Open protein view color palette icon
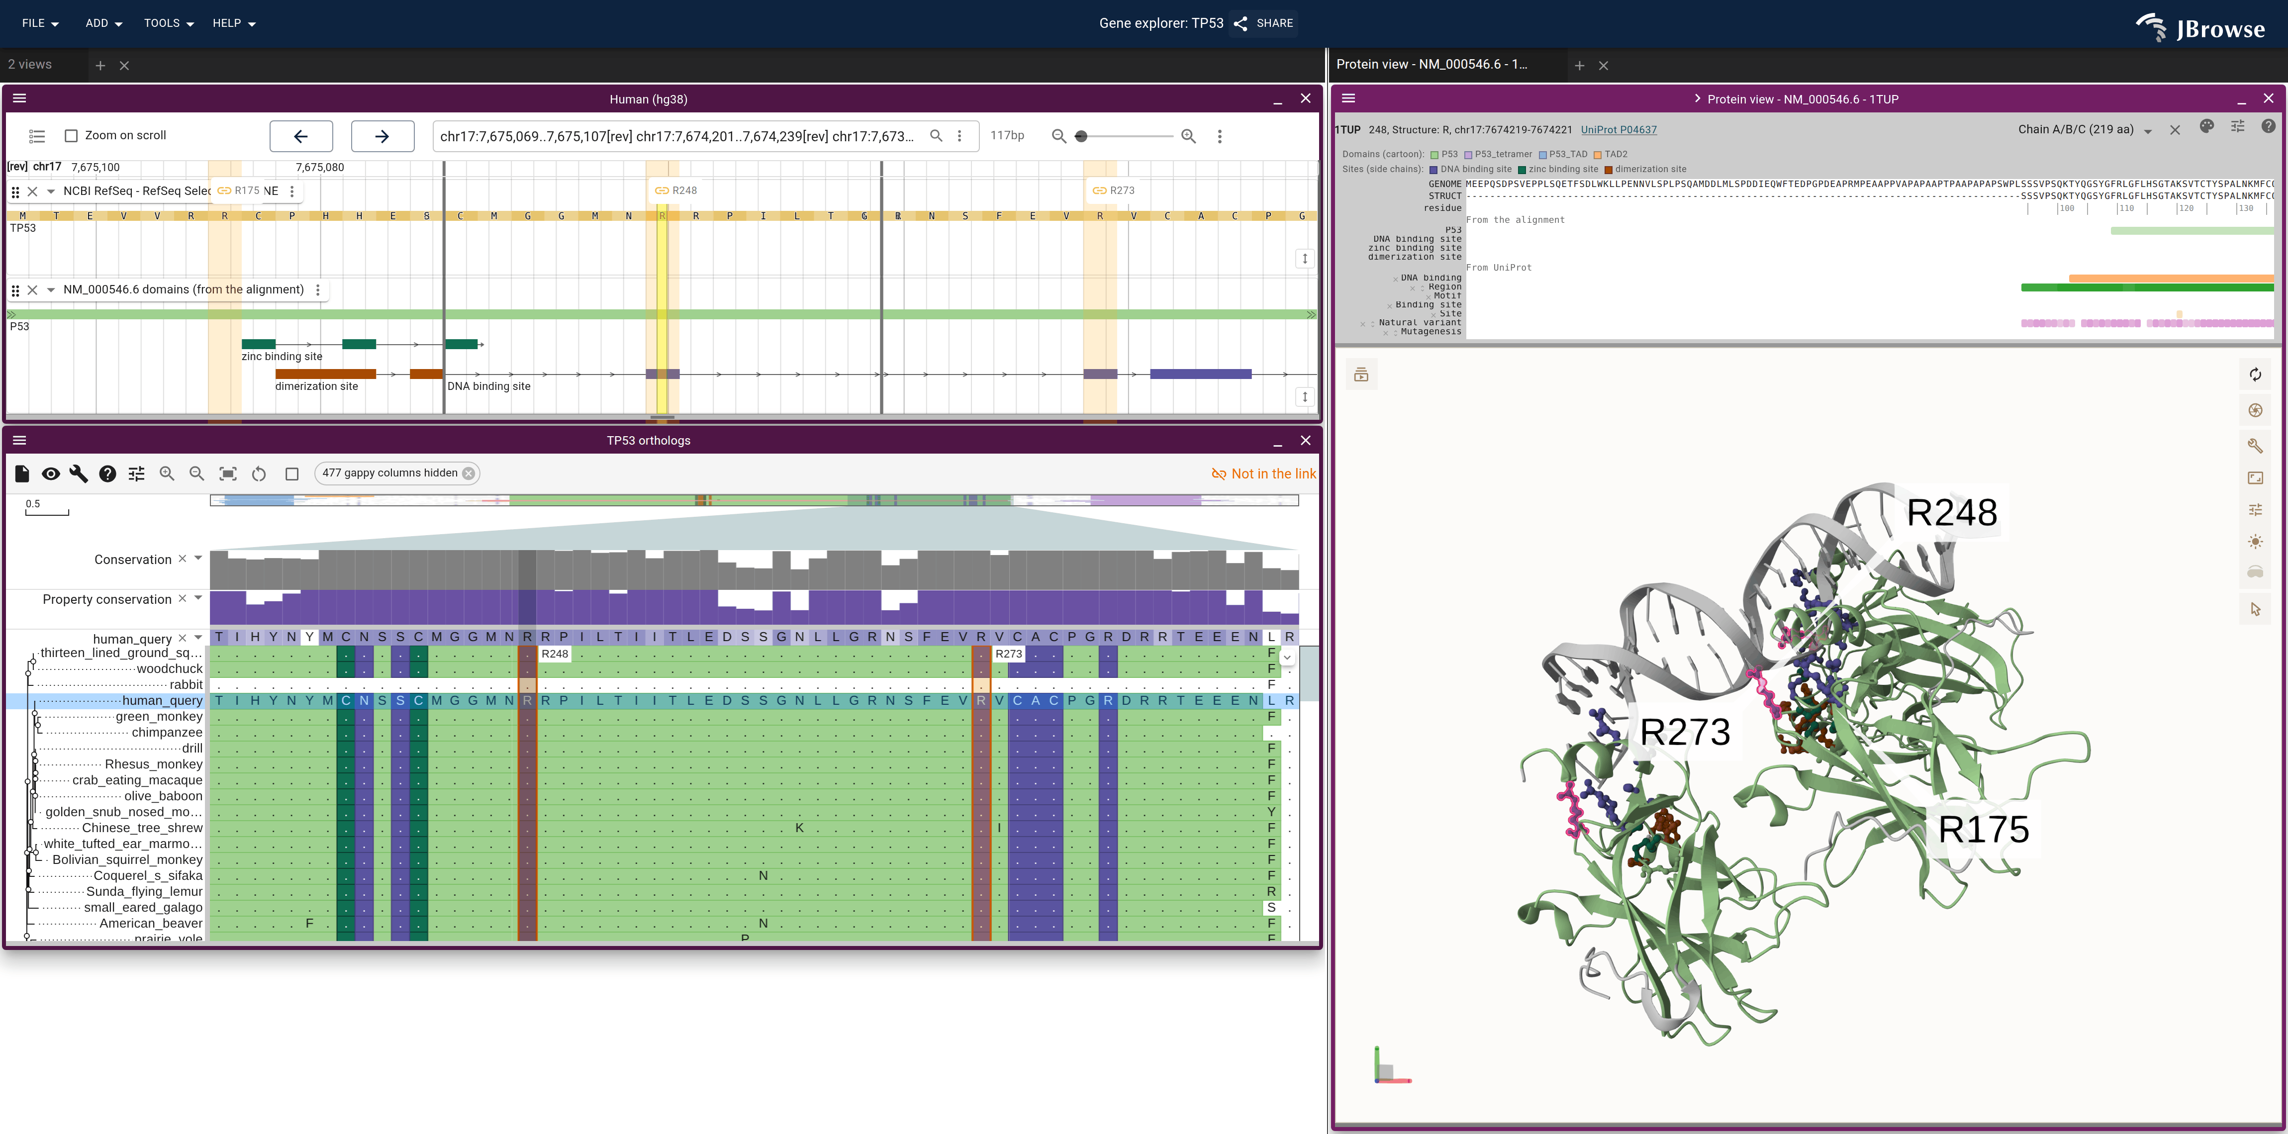 (x=2206, y=126)
